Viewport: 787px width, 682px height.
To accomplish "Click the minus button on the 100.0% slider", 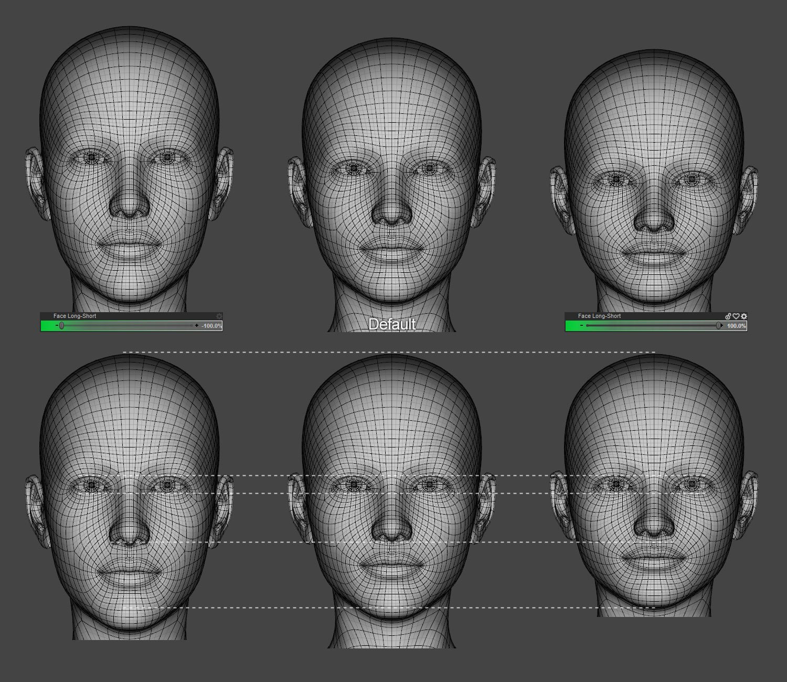I will point(581,325).
